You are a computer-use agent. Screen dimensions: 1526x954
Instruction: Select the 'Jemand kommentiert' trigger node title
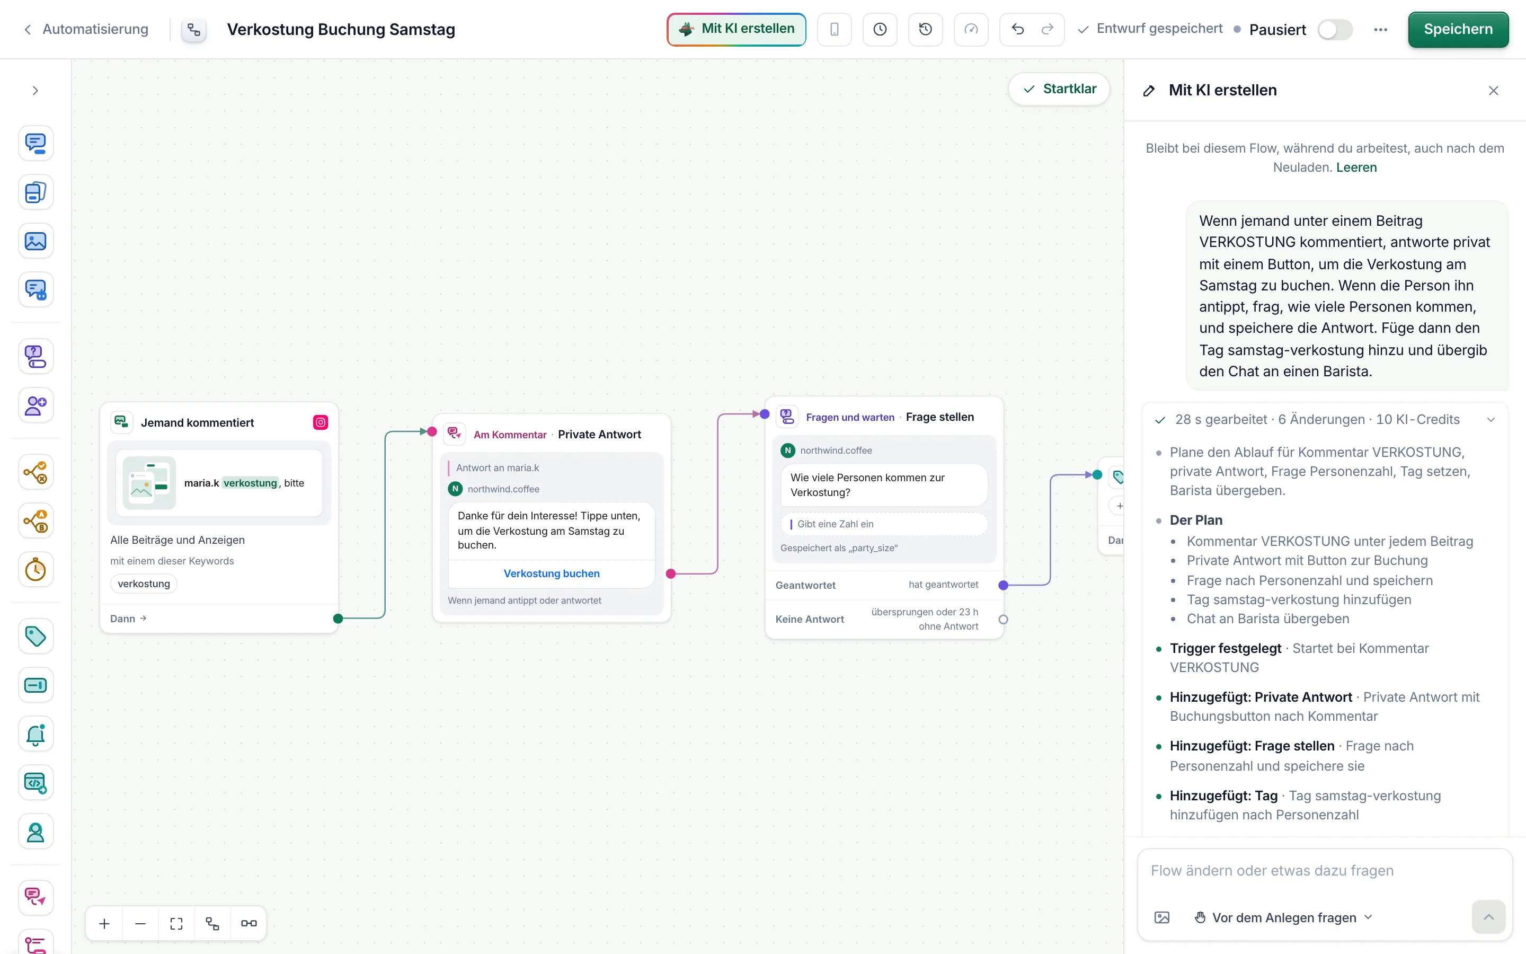coord(197,423)
